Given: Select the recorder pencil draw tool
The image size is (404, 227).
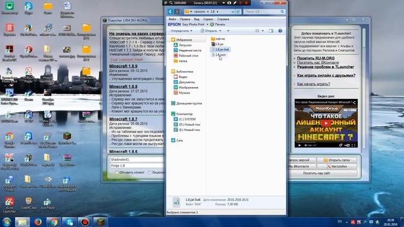Looking at the screenshot, I should pyautogui.click(x=235, y=3).
